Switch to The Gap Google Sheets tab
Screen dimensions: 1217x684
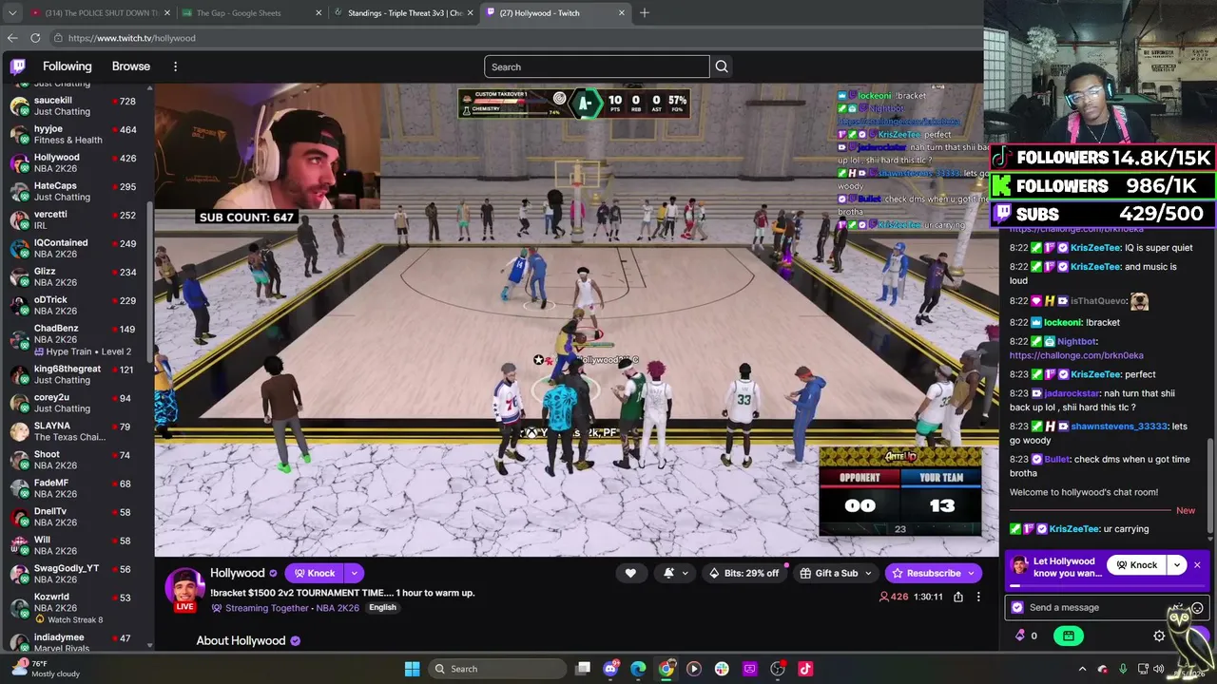(251, 13)
